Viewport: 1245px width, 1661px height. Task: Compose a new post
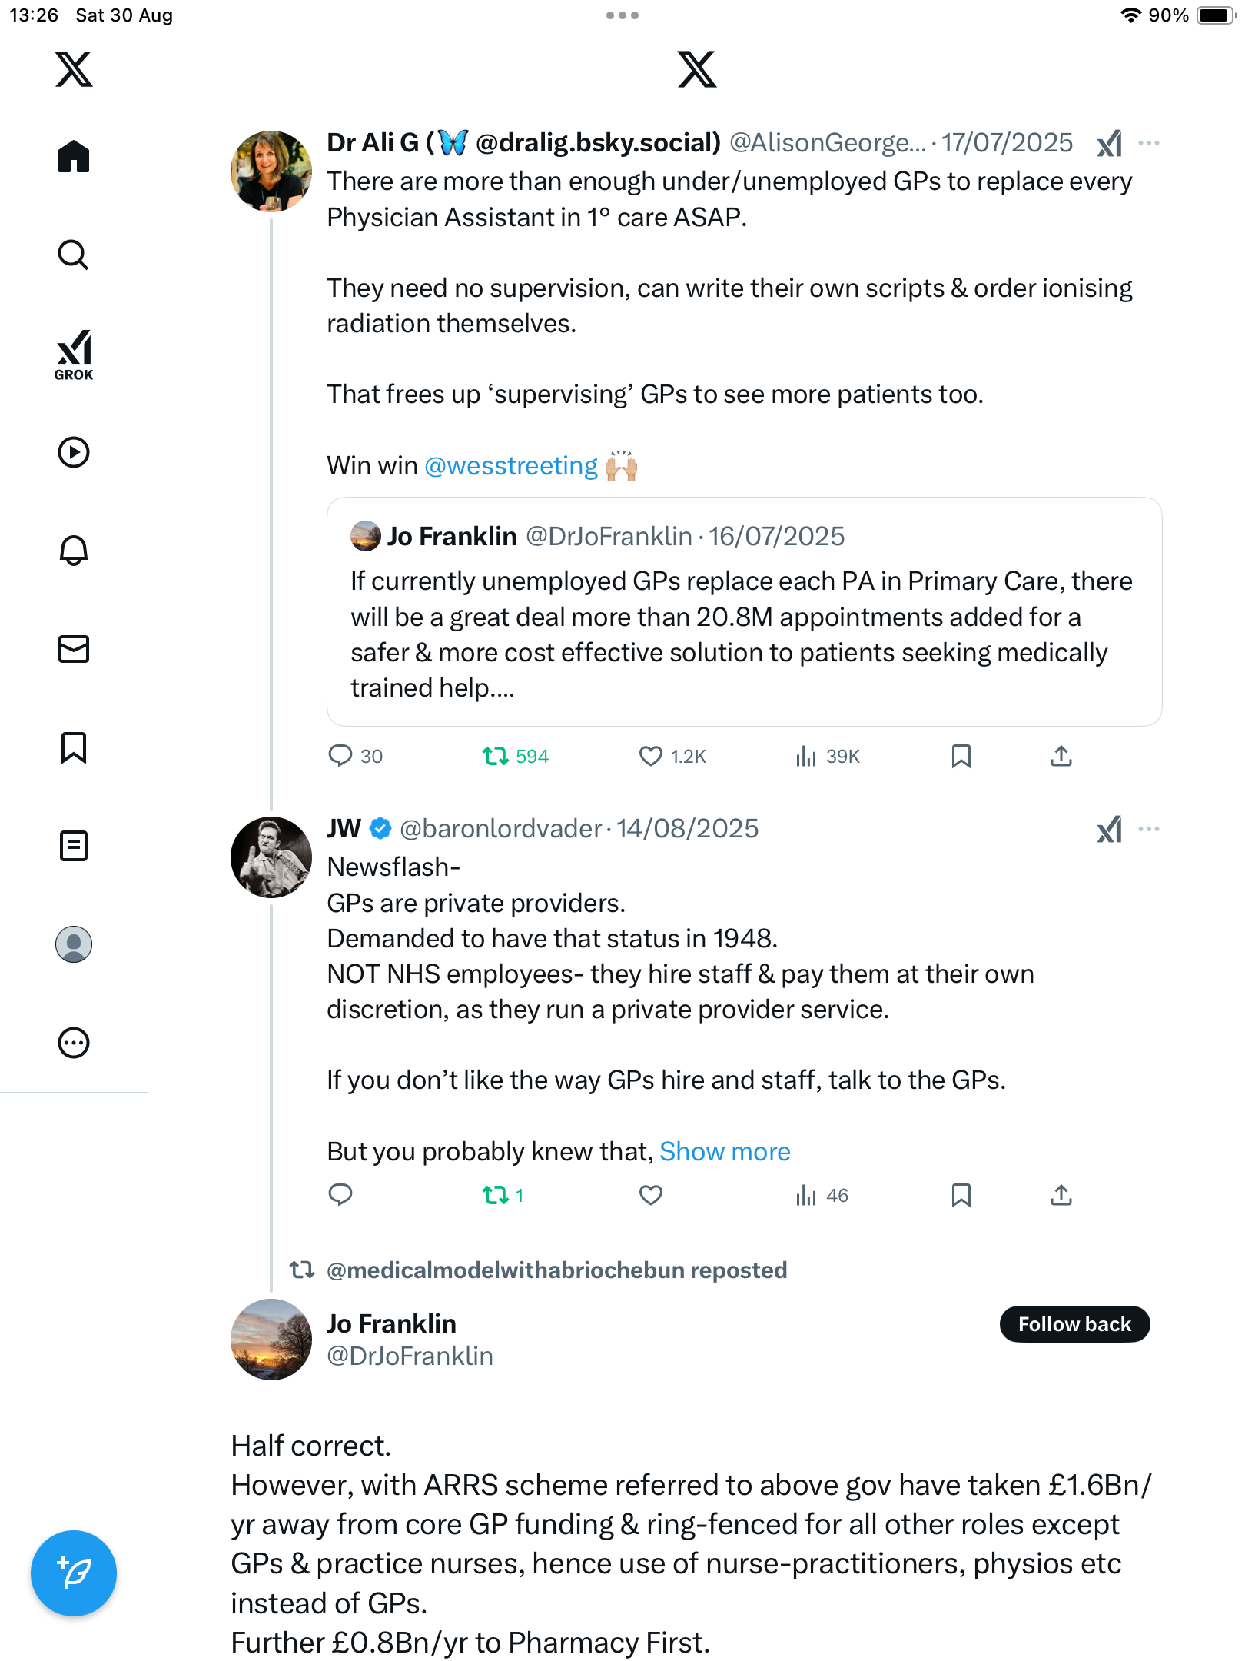click(74, 1573)
